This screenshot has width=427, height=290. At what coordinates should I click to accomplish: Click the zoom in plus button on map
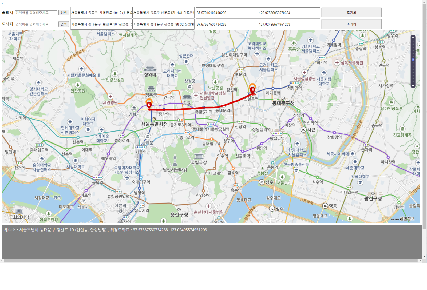pyautogui.click(x=413, y=37)
